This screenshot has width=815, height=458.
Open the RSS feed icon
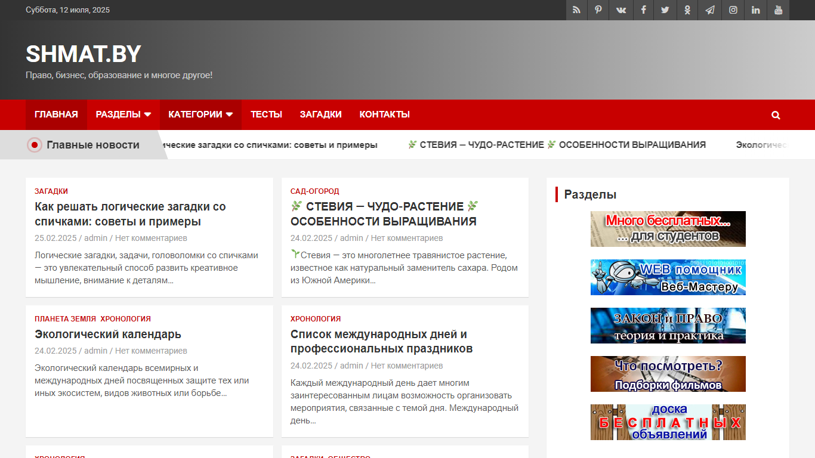576,10
